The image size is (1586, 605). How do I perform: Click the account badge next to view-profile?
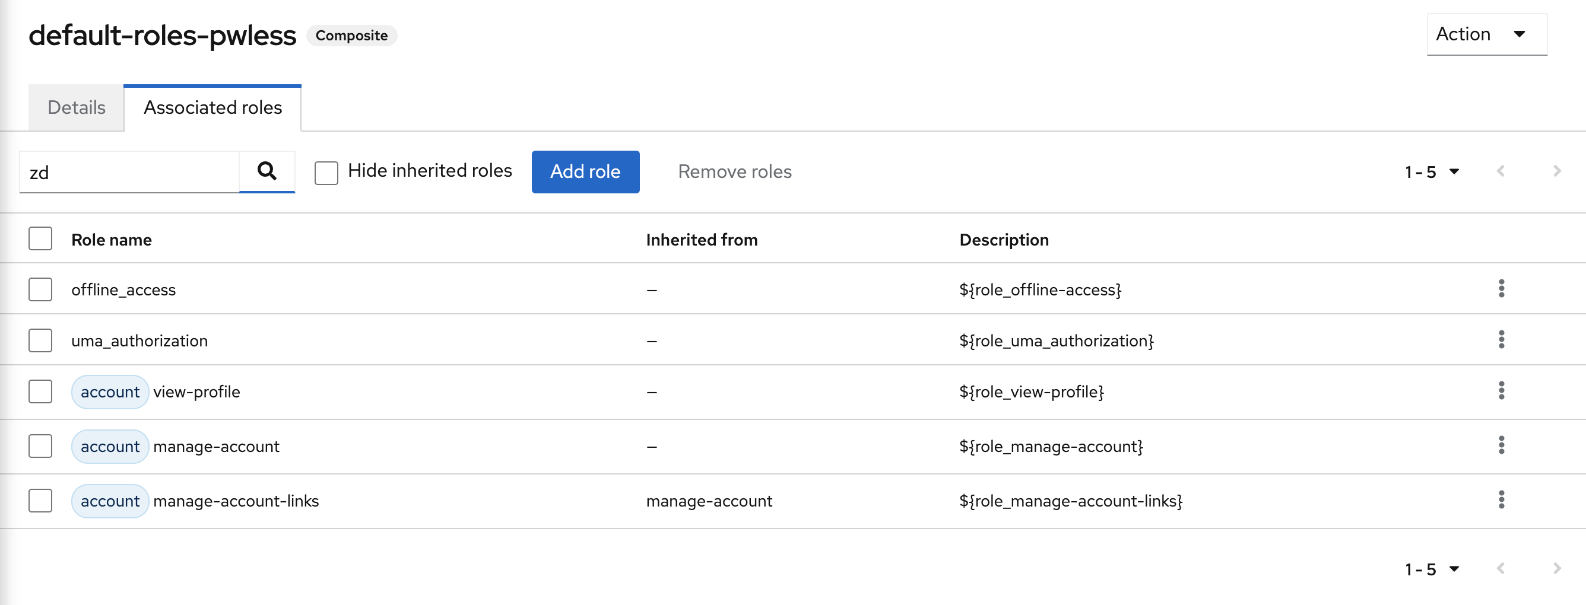109,391
